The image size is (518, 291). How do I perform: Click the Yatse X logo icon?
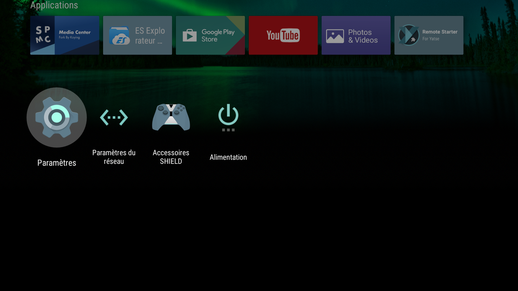[408, 35]
